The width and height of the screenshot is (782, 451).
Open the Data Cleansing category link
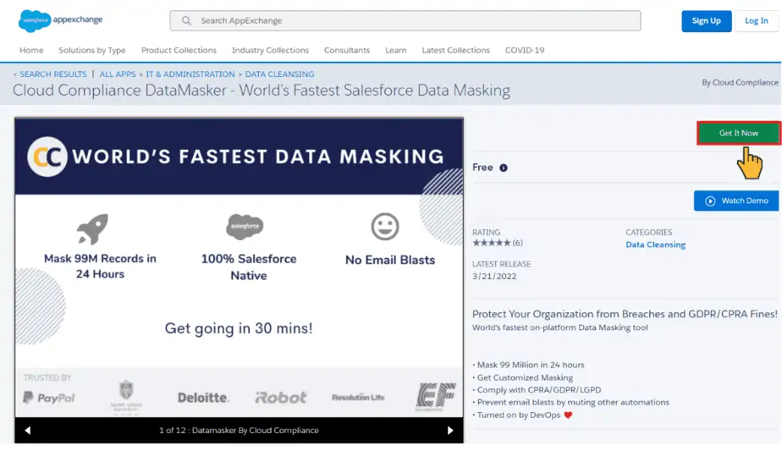[655, 245]
